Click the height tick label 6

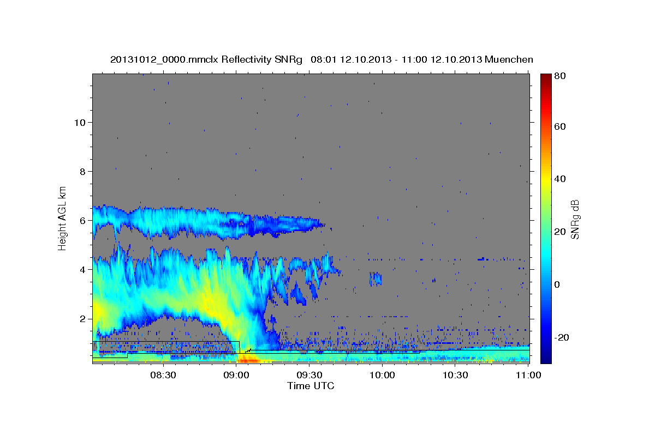pos(84,221)
